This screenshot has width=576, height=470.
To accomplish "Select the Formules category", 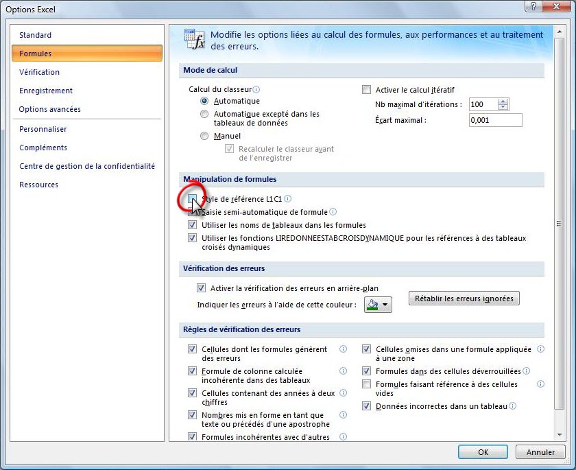I will point(87,54).
